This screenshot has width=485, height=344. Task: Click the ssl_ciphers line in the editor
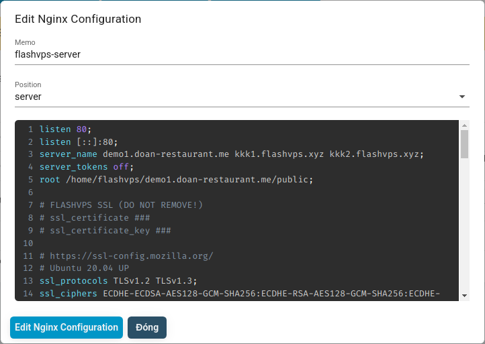click(239, 294)
